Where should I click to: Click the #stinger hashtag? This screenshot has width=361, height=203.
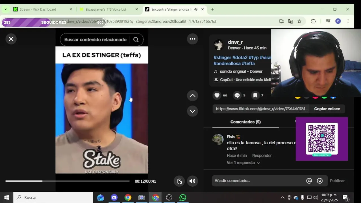point(222,58)
